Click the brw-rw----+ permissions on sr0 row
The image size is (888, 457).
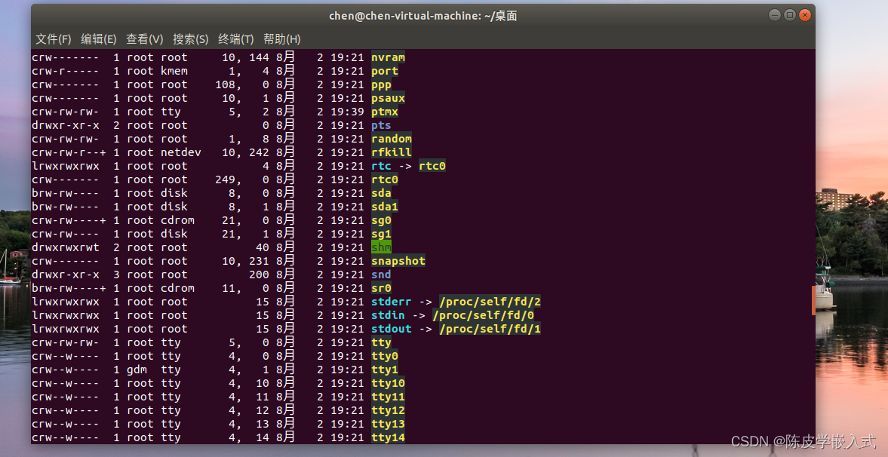[x=69, y=288]
